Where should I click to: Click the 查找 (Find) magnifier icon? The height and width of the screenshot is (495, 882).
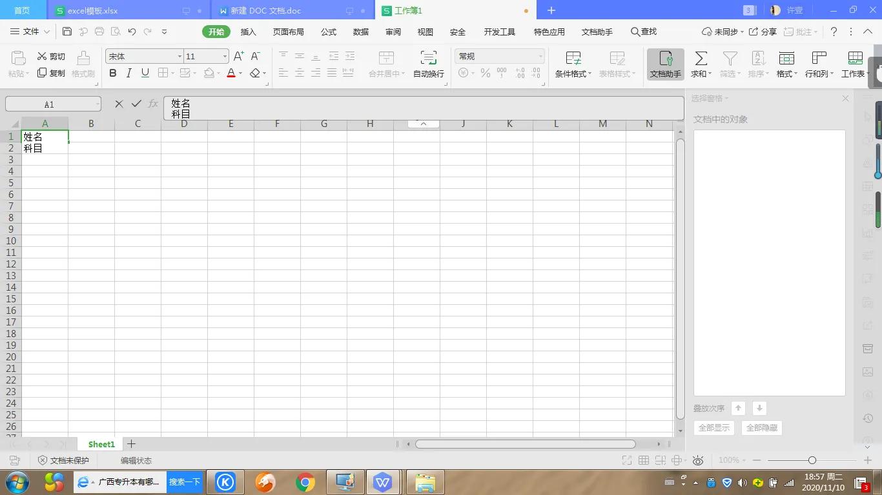pyautogui.click(x=635, y=32)
